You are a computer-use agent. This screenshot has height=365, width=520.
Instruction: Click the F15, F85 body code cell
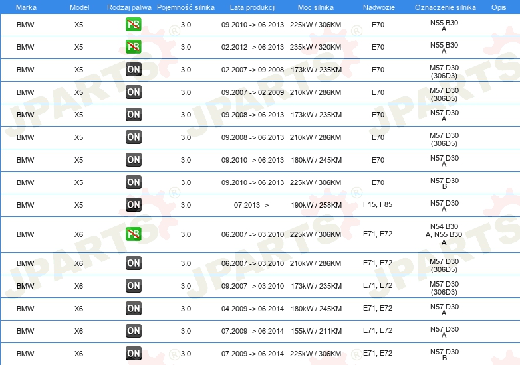(378, 204)
